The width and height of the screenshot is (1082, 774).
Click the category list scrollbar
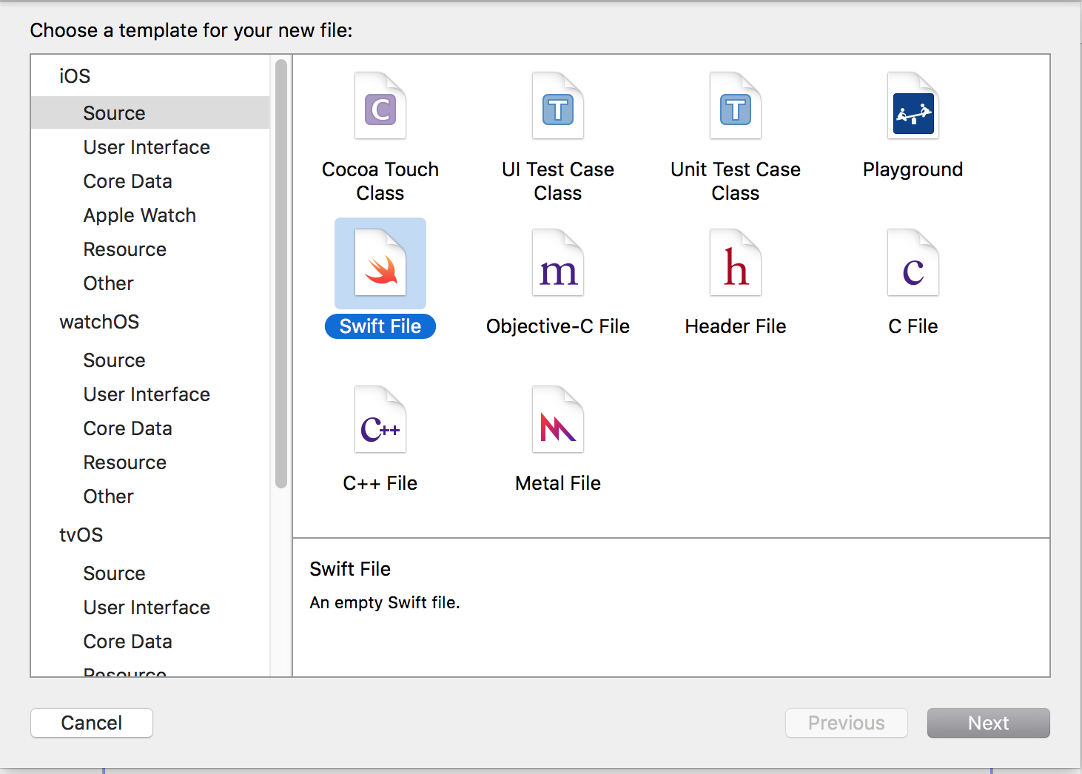click(x=280, y=274)
